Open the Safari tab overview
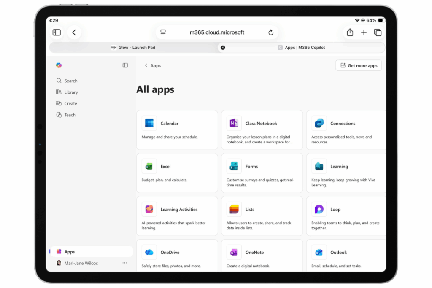Viewport: 432px width, 288px height. point(378,32)
